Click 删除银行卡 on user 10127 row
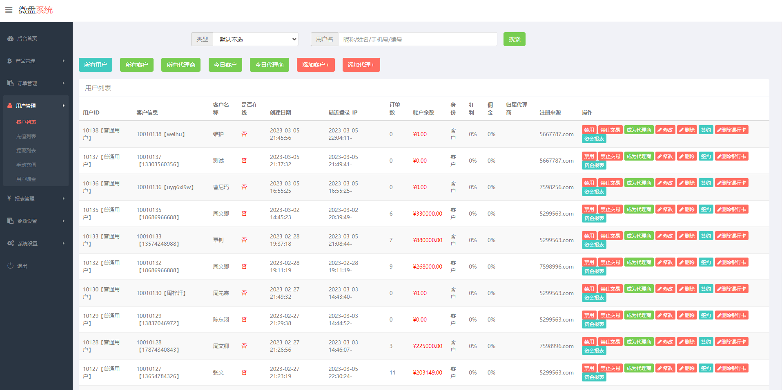The image size is (782, 390). (731, 368)
